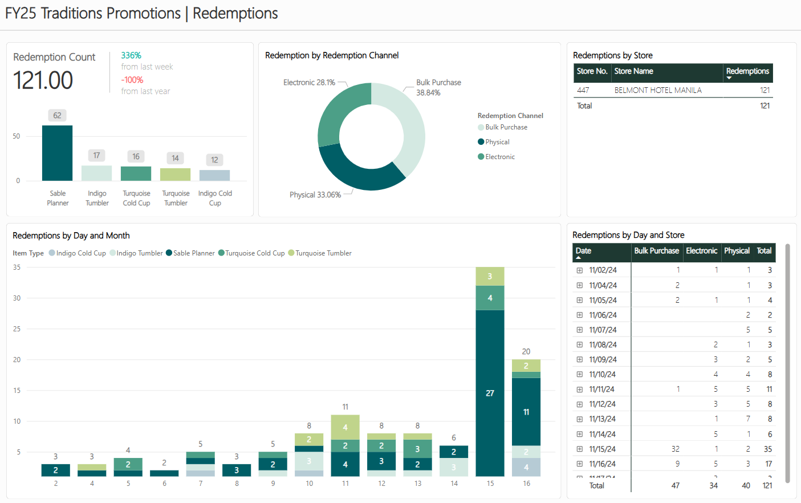Image resolution: width=801 pixels, height=503 pixels.
Task: Select the Physical legend marker in donut legend
Action: 481,142
